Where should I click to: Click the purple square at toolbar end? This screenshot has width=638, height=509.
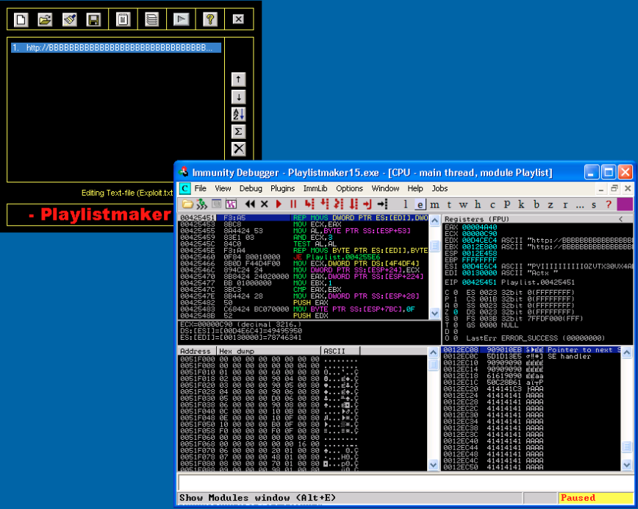click(x=625, y=204)
